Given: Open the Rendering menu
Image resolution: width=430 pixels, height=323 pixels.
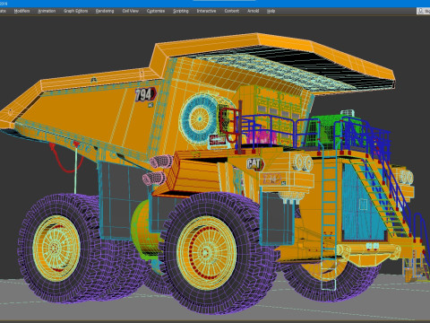Looking at the screenshot, I should [x=105, y=11].
